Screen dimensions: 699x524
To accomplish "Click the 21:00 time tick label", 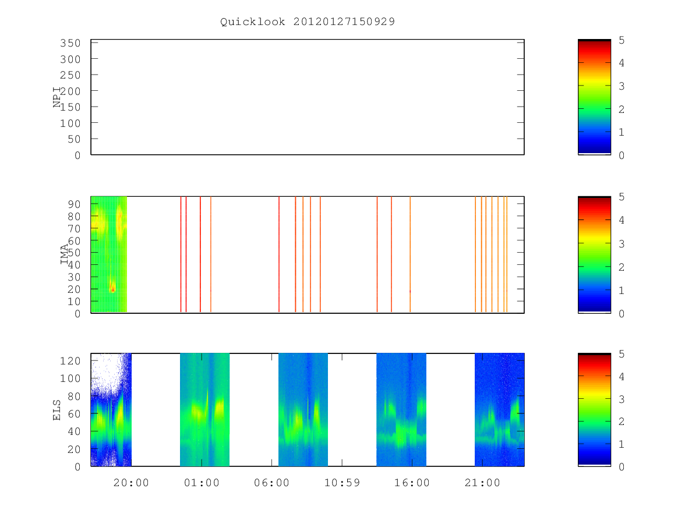I will pos(482,483).
